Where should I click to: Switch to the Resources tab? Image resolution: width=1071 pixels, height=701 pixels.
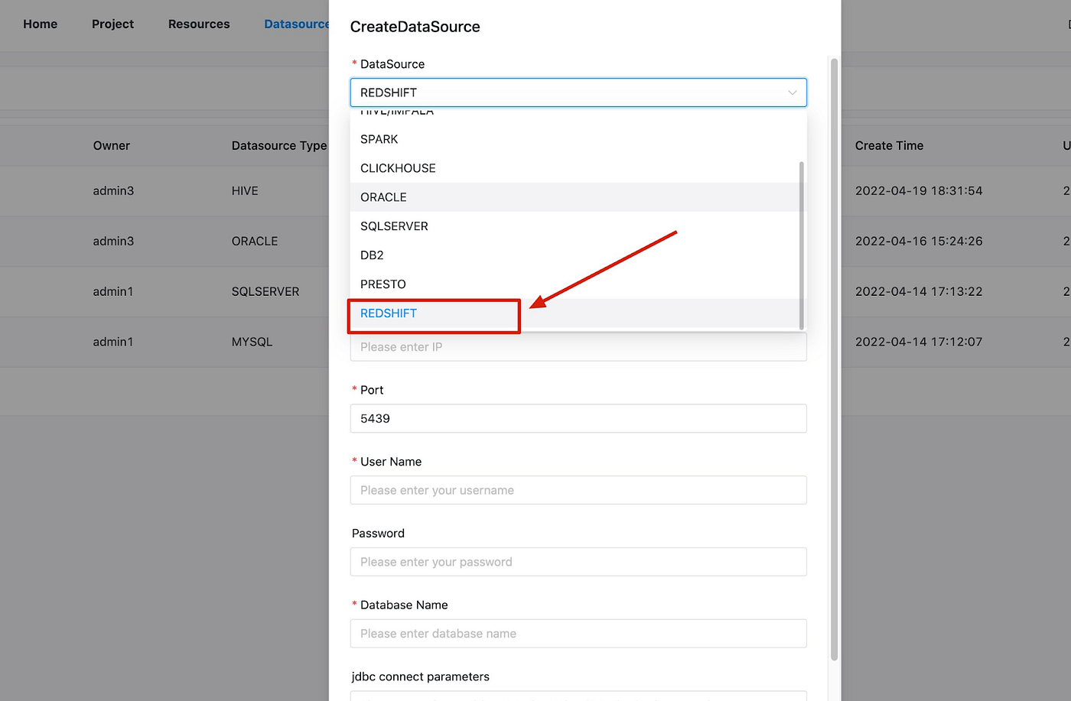pos(198,24)
